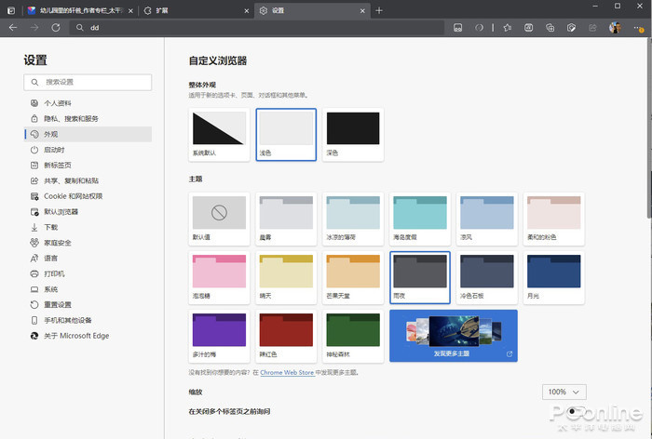This screenshot has width=652, height=439.
Task: Choose the 浅色 light appearance option
Action: [286, 134]
